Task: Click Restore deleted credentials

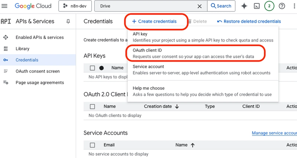Action: coord(249,22)
